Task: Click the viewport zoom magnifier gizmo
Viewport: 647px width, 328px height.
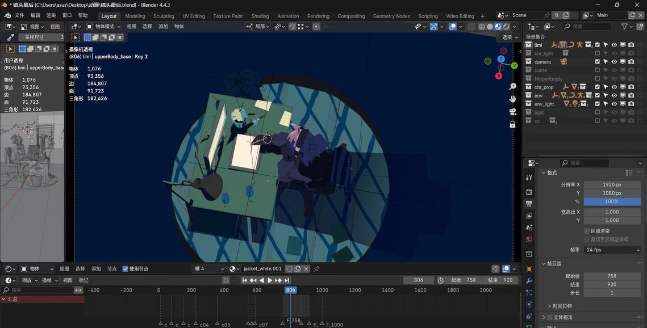Action: 512,86
